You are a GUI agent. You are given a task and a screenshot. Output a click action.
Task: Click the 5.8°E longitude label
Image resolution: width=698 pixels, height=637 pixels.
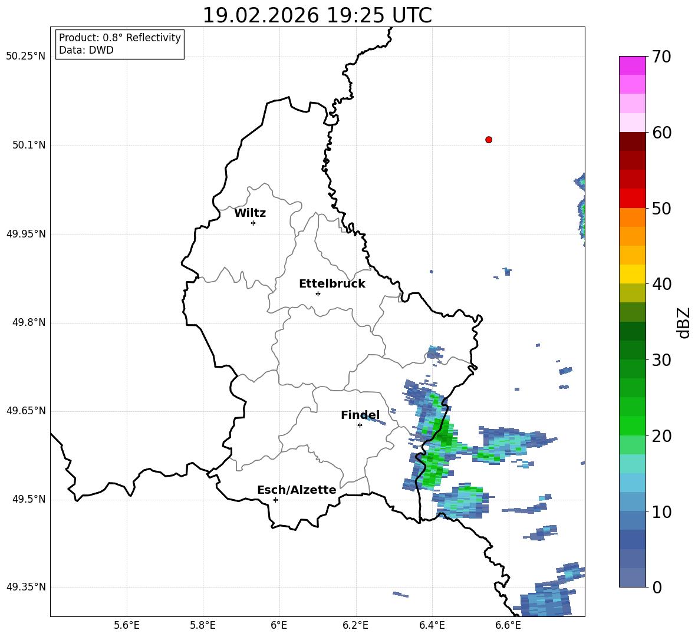(x=203, y=625)
